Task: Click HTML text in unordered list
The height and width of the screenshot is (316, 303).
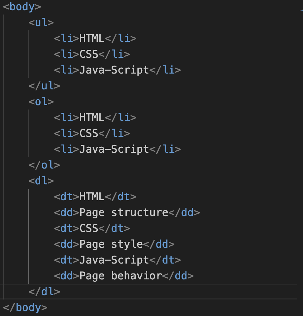Action: click(92, 38)
